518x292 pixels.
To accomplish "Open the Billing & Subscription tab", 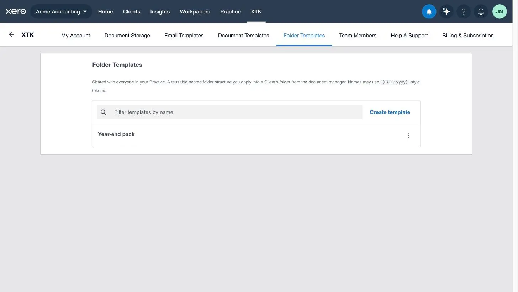I will click(468, 36).
